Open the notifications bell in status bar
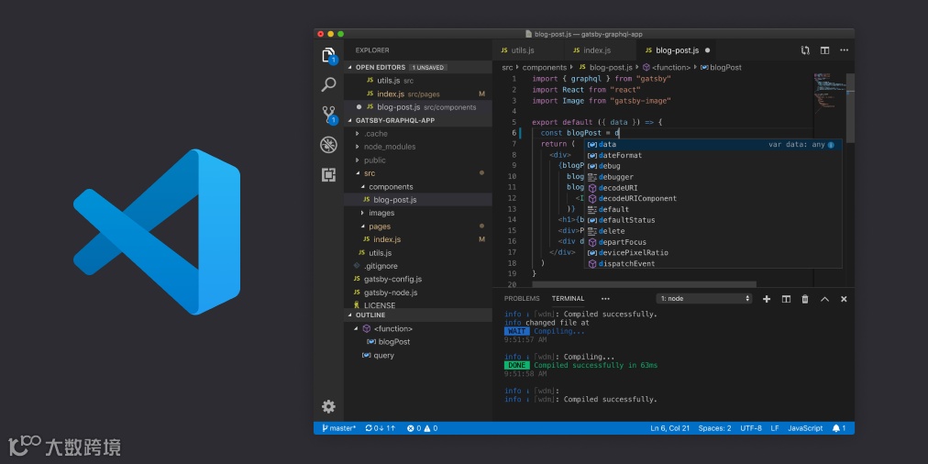This screenshot has width=928, height=464. click(x=839, y=428)
